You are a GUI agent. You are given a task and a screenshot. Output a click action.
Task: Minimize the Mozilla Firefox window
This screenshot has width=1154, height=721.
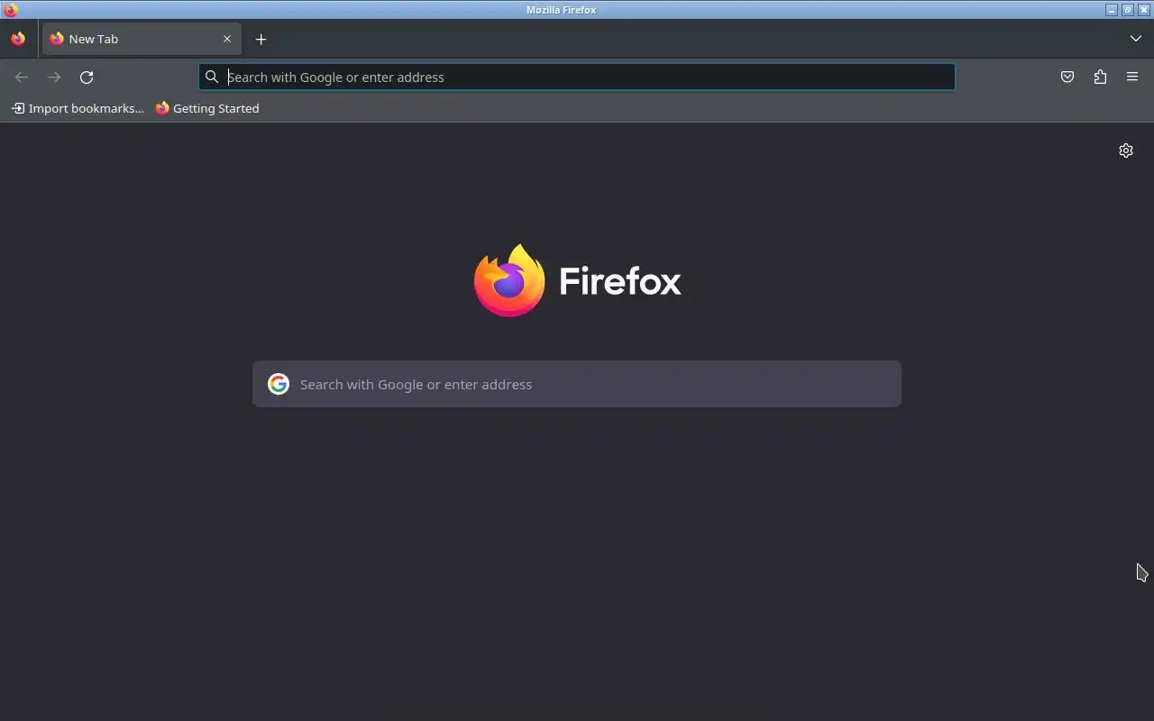coord(1112,10)
